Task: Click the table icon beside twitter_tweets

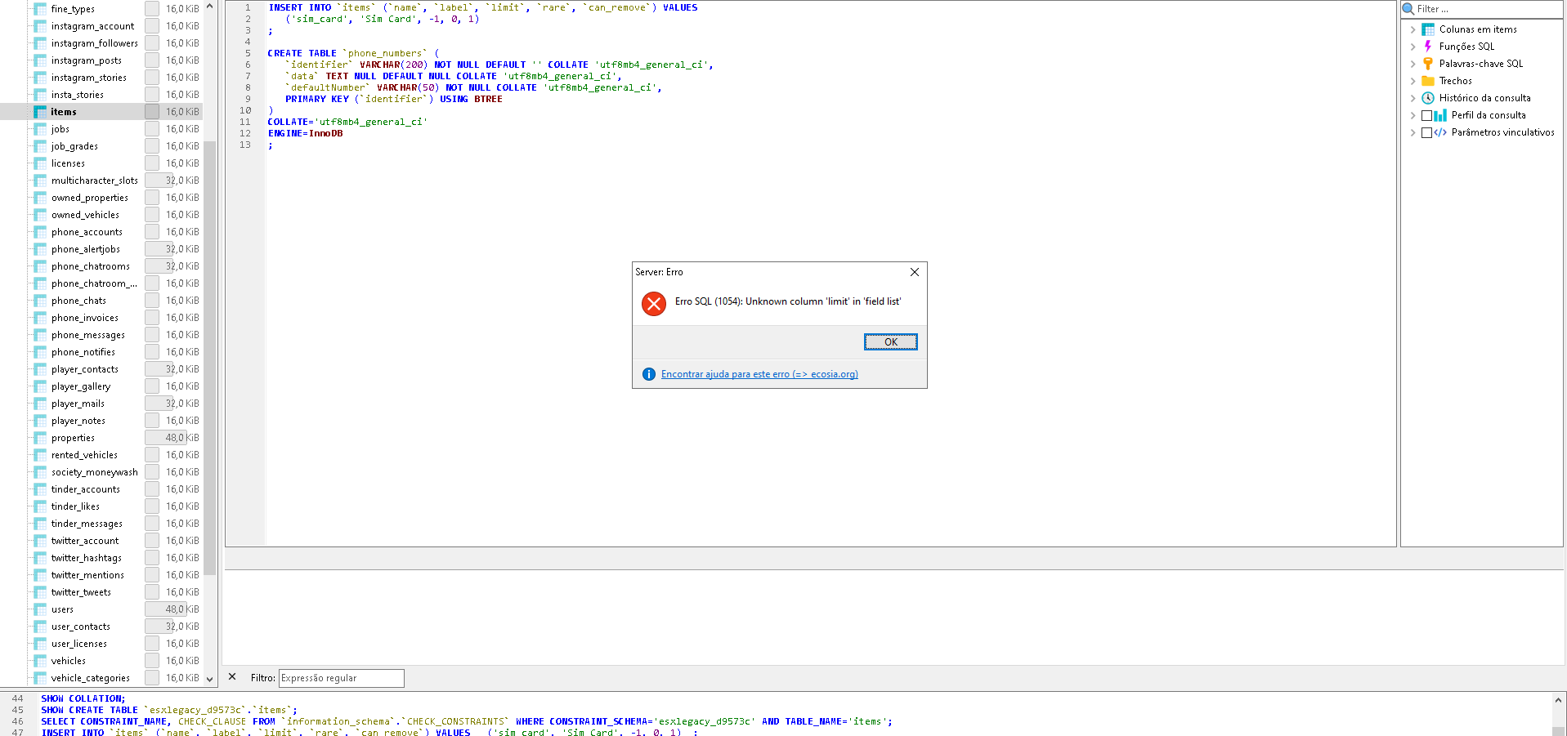Action: click(40, 592)
